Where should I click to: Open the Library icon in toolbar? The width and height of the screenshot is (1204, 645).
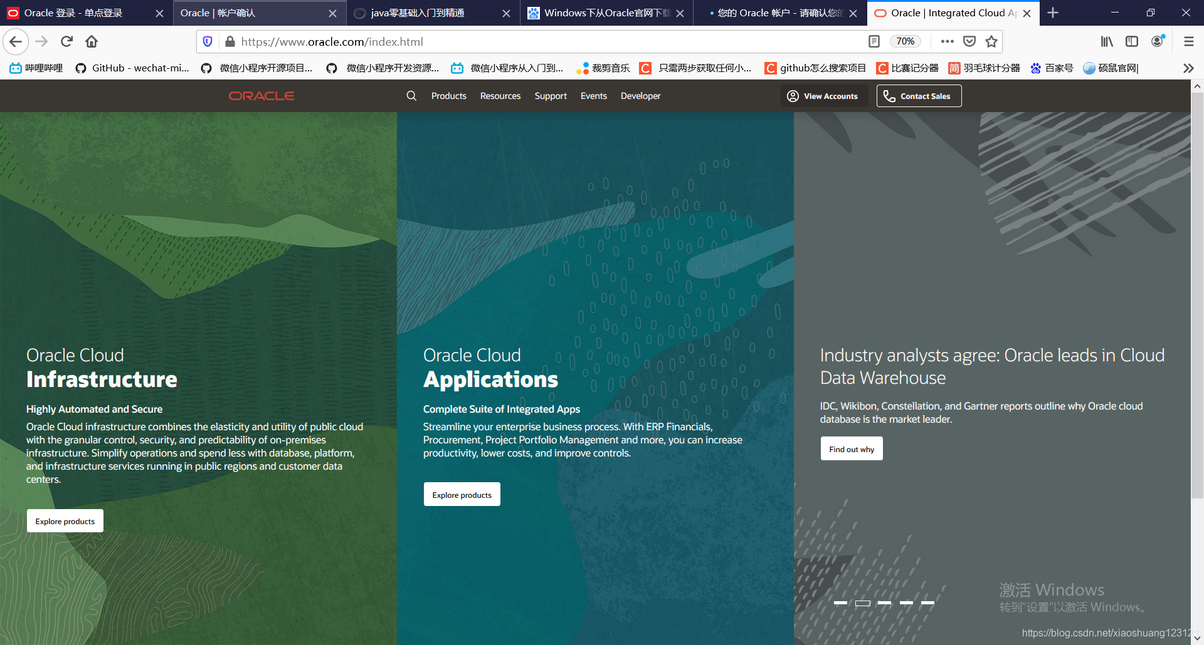pyautogui.click(x=1107, y=41)
